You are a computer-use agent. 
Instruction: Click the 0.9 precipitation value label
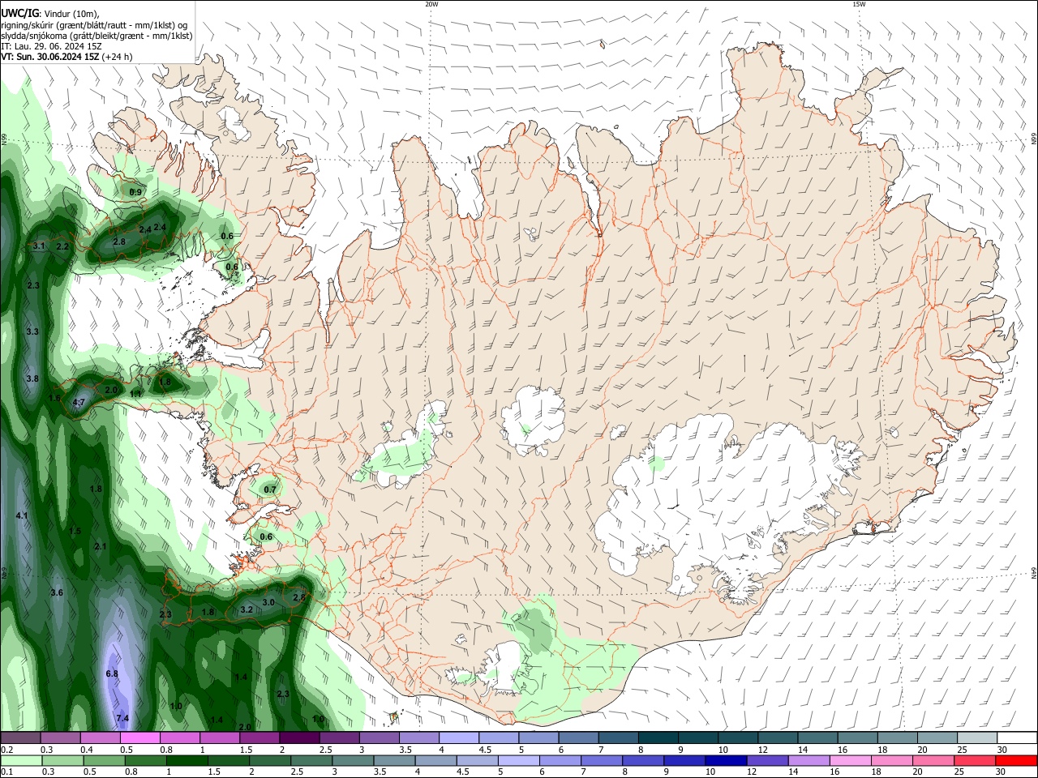(135, 192)
